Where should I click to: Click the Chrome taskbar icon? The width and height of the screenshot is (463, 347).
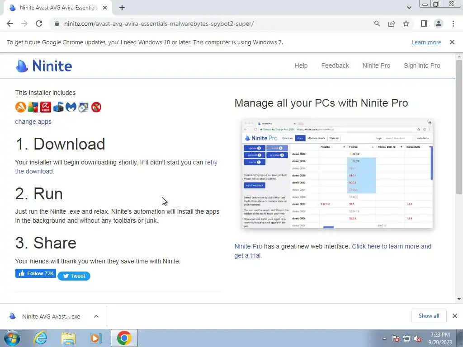coord(124,338)
